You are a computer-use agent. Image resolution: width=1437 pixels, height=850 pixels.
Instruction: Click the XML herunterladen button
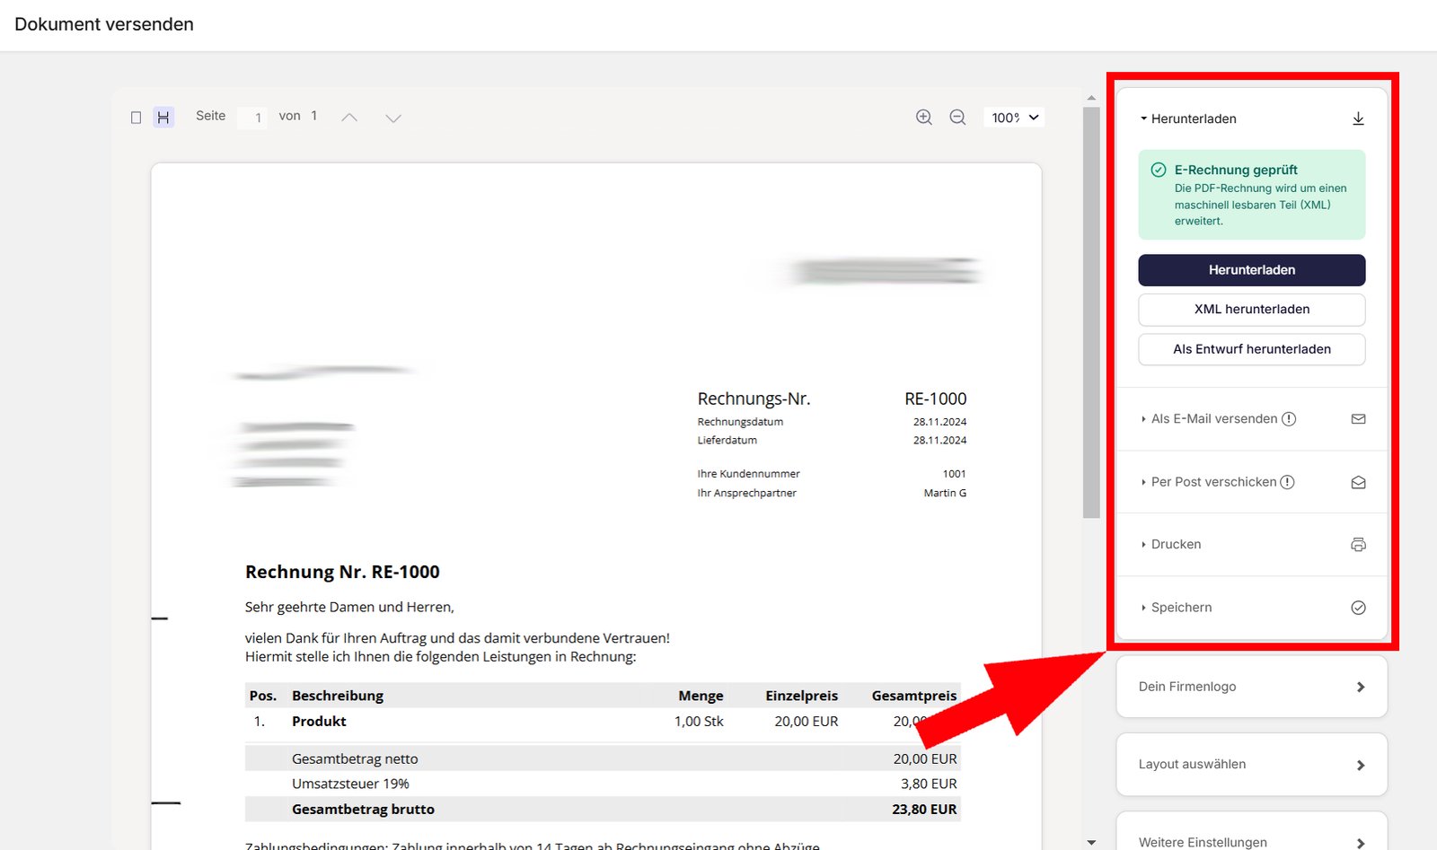click(1251, 309)
